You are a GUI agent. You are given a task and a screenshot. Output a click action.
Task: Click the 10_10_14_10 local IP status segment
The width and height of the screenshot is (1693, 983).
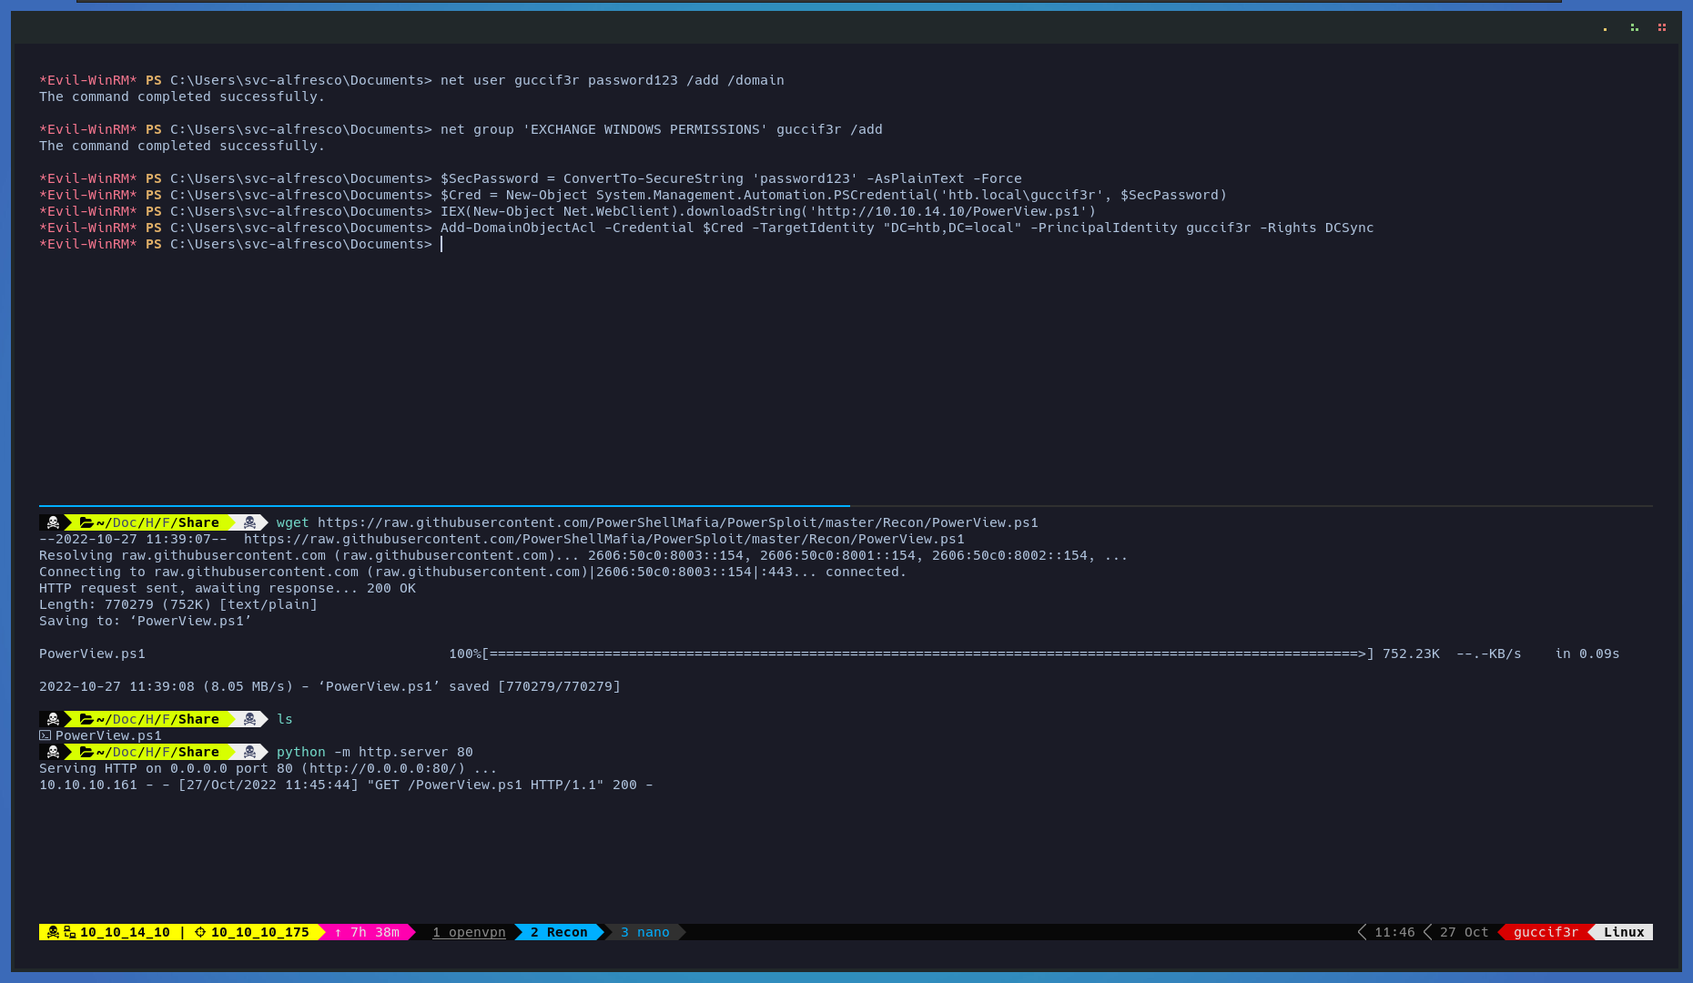click(x=125, y=932)
